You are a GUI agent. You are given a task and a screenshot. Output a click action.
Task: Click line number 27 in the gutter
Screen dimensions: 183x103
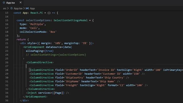tap(7, 66)
